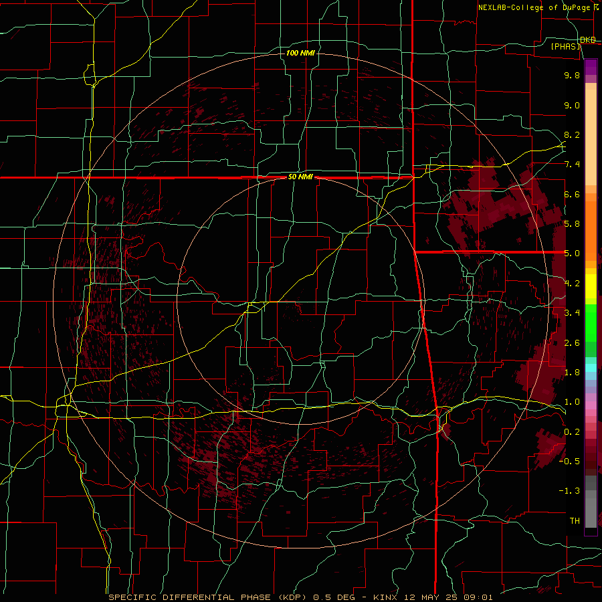Click the 5.0 value on the color scale
Viewport: 602px width, 602px height.
coord(572,254)
